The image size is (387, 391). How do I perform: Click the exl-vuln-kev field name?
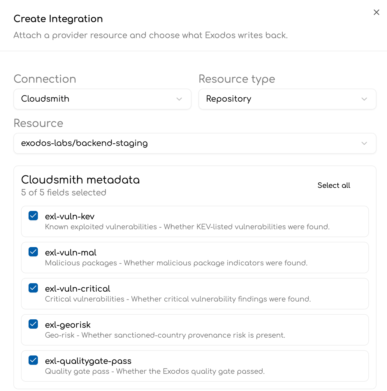70,216
